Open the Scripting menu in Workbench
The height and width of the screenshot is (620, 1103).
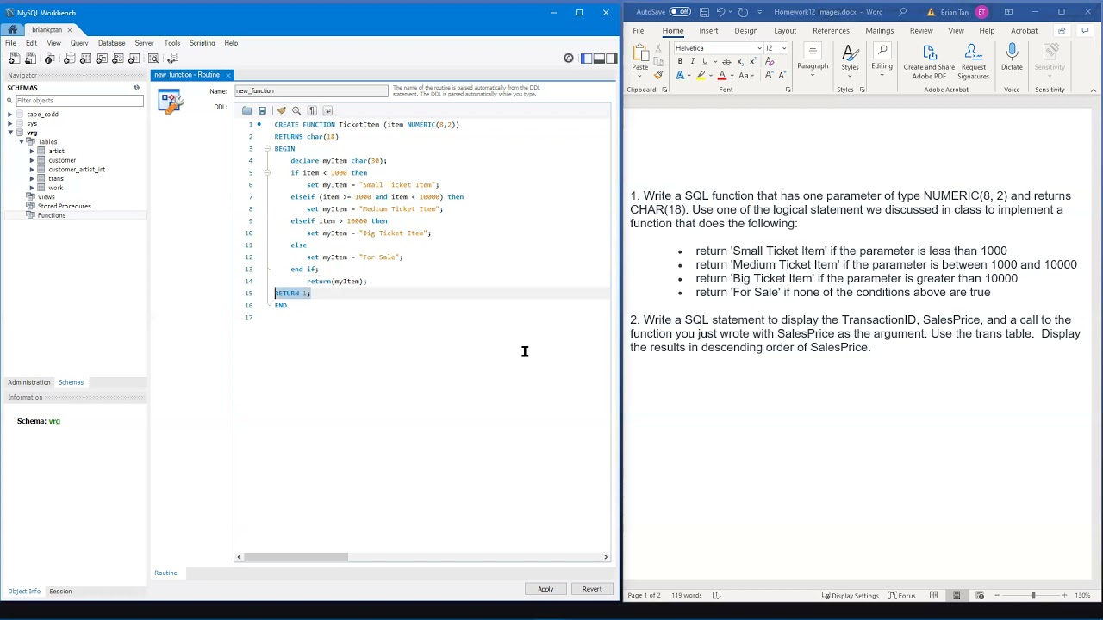coord(202,43)
